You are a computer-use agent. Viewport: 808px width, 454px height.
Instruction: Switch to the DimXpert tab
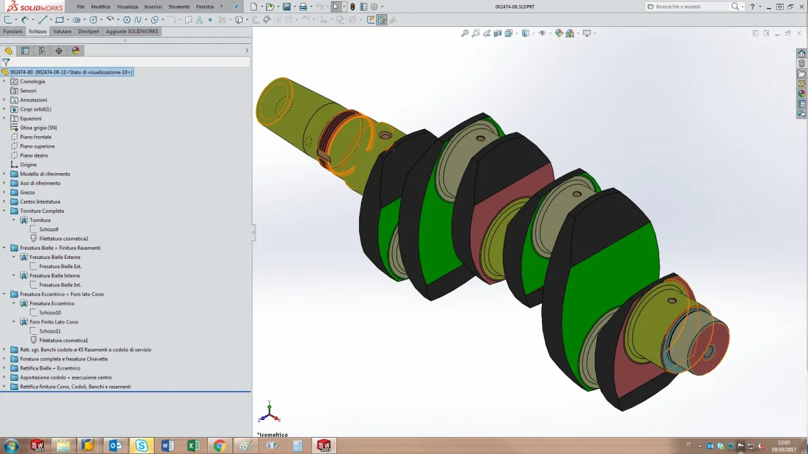click(89, 31)
